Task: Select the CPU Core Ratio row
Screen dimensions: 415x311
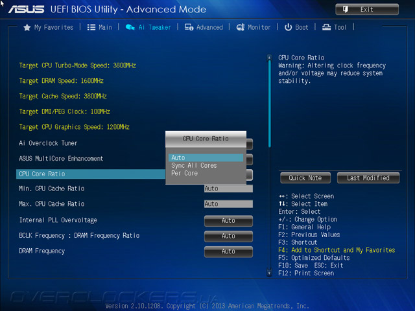Action: pos(91,174)
